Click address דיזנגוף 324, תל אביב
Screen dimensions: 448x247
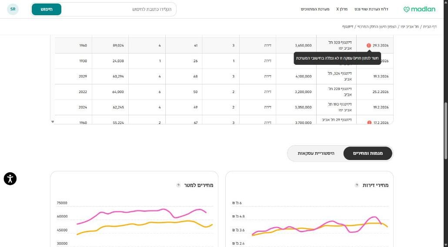click(340, 76)
